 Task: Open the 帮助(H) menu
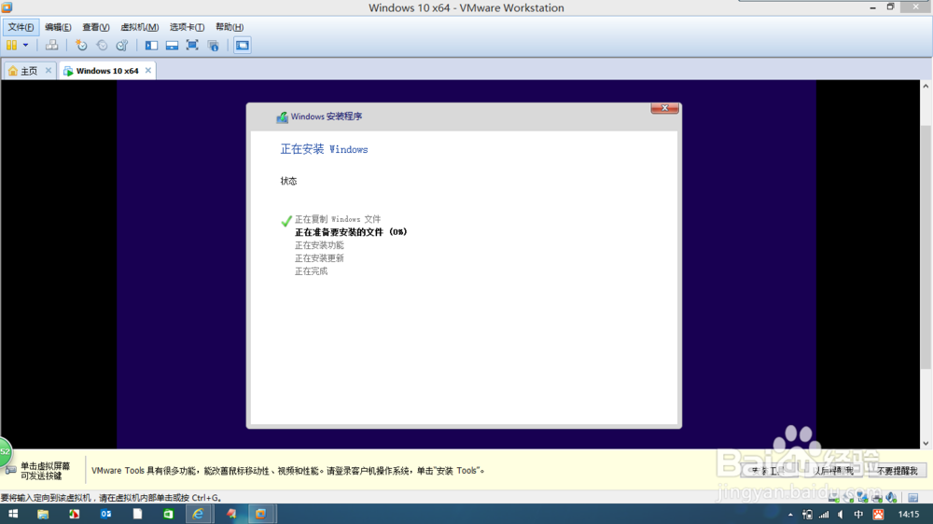coord(230,27)
